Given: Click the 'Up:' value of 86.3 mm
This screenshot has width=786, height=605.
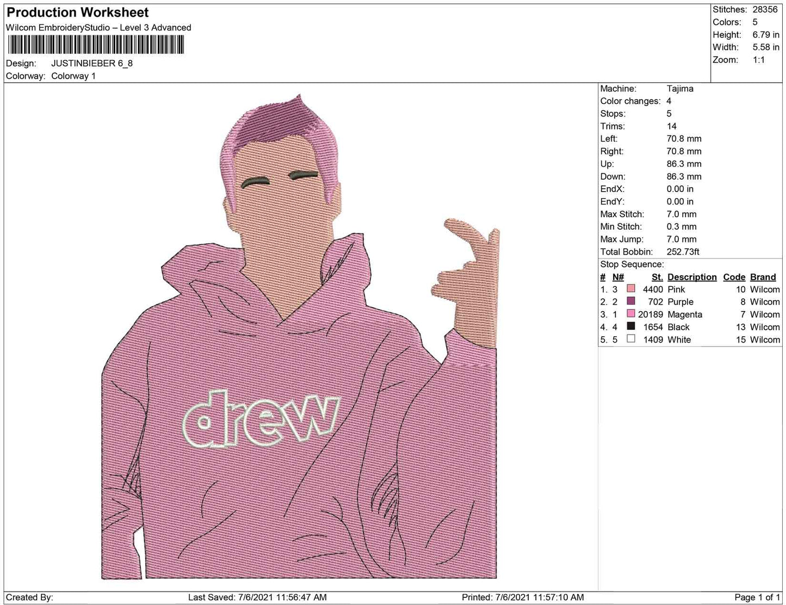Looking at the screenshot, I should 684,164.
